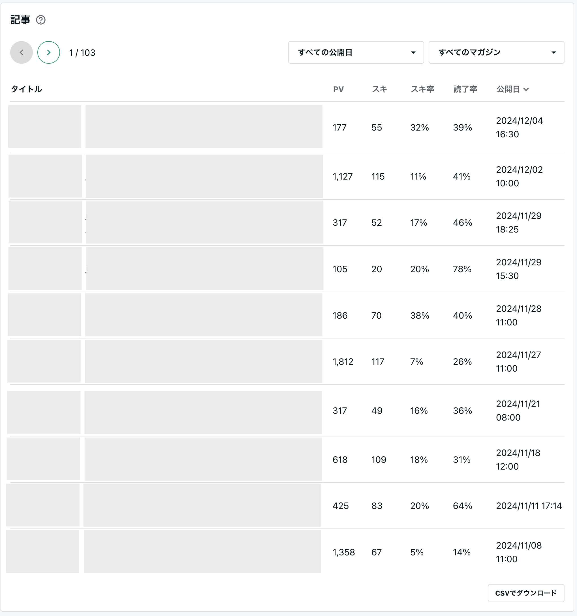Open thumbnail of article dated 2024/12/02
This screenshot has width=577, height=616.
45,176
